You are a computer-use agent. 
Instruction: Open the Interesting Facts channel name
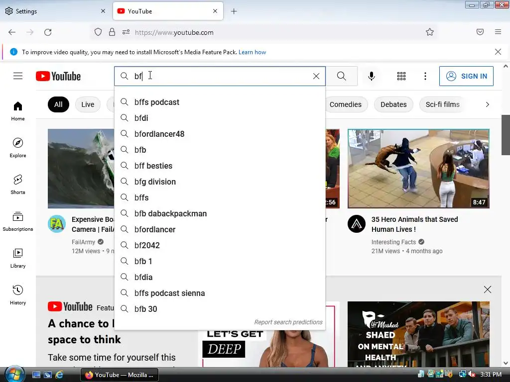tap(393, 242)
